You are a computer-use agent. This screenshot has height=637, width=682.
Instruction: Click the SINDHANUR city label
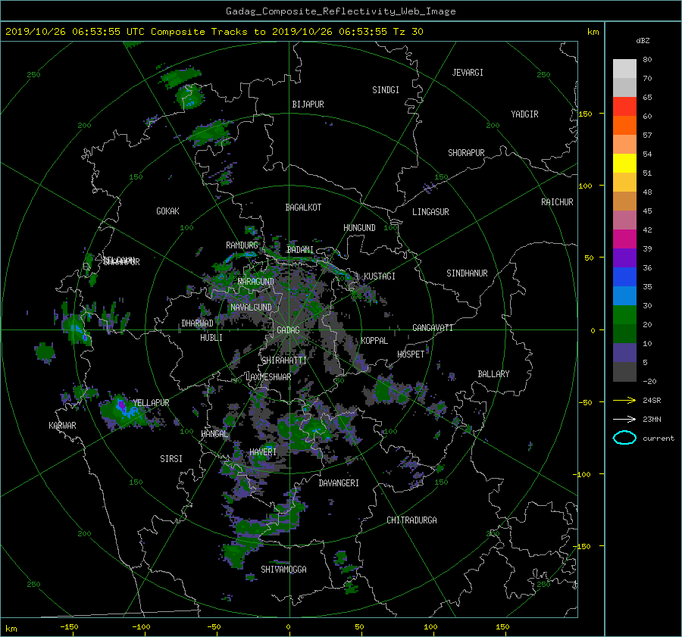coord(467,273)
